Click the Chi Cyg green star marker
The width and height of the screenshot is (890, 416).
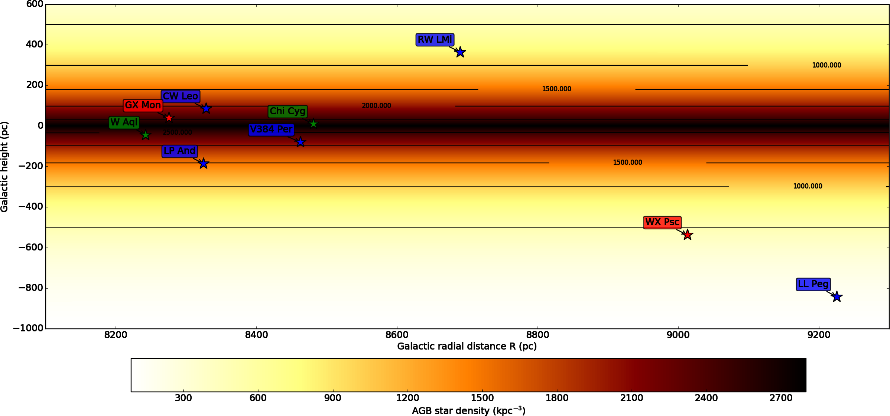313,124
